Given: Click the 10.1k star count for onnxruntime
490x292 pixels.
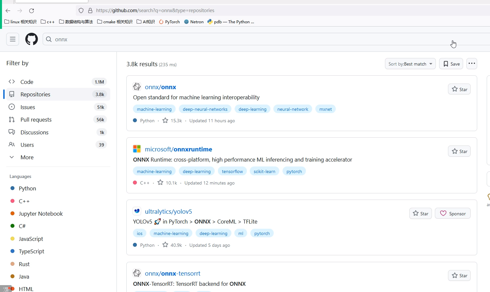Looking at the screenshot, I should coord(167,183).
